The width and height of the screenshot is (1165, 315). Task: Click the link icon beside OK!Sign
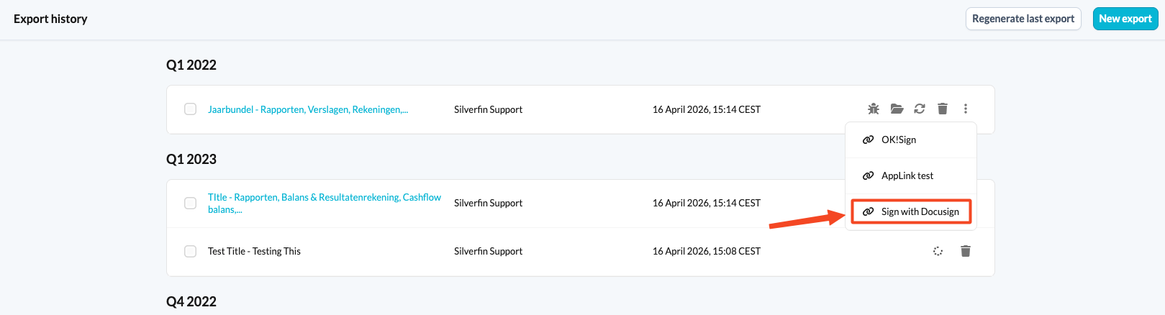tap(869, 140)
